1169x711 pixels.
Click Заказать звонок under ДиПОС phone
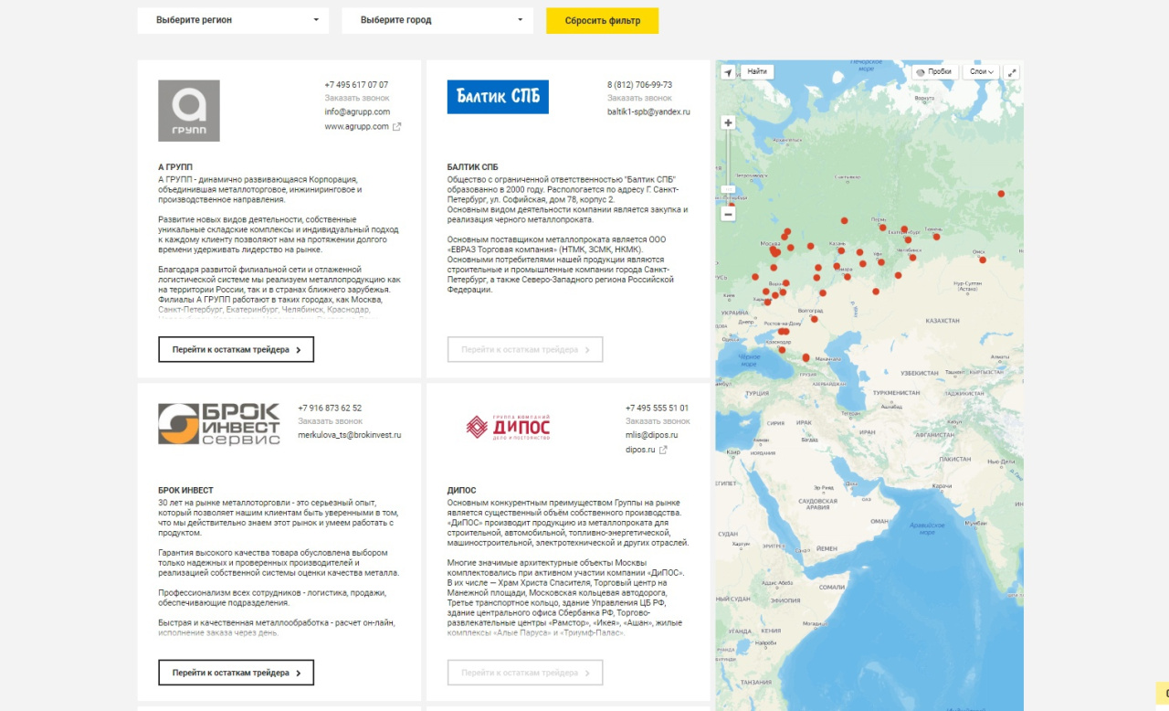tap(658, 421)
